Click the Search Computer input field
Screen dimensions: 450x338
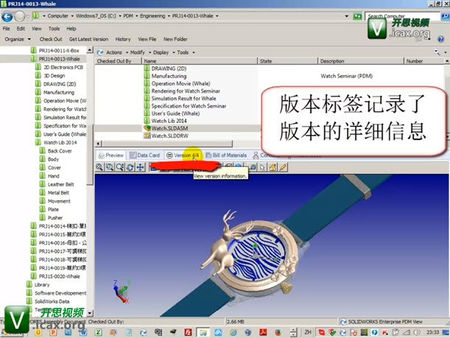402,16
